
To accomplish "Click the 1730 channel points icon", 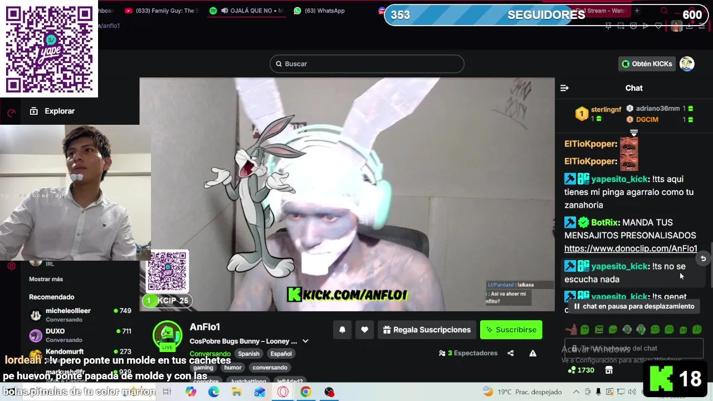I will pos(571,370).
